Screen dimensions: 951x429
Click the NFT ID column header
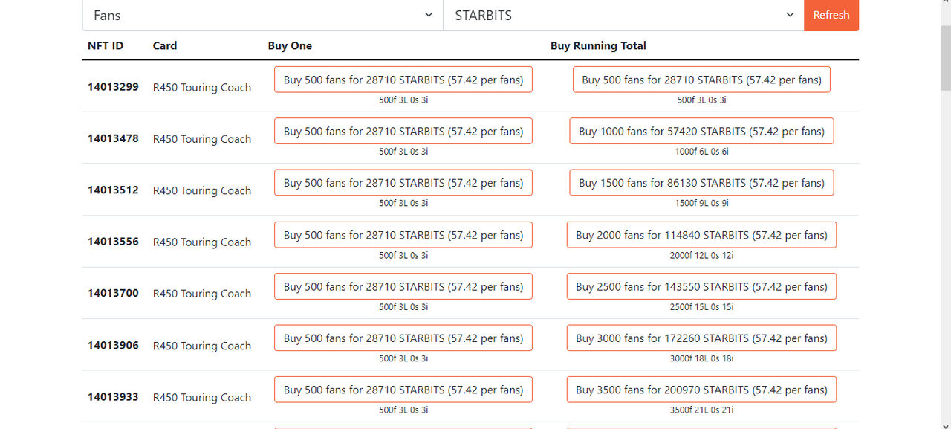(x=106, y=45)
